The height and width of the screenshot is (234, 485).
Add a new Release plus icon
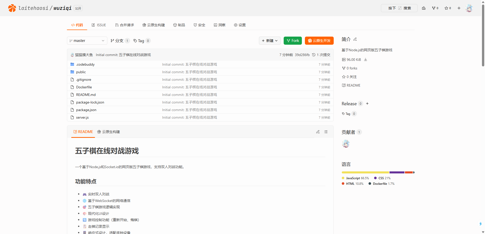point(367,103)
